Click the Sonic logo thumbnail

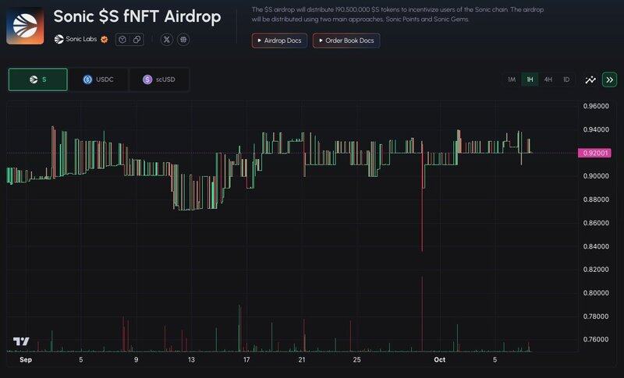pos(25,25)
